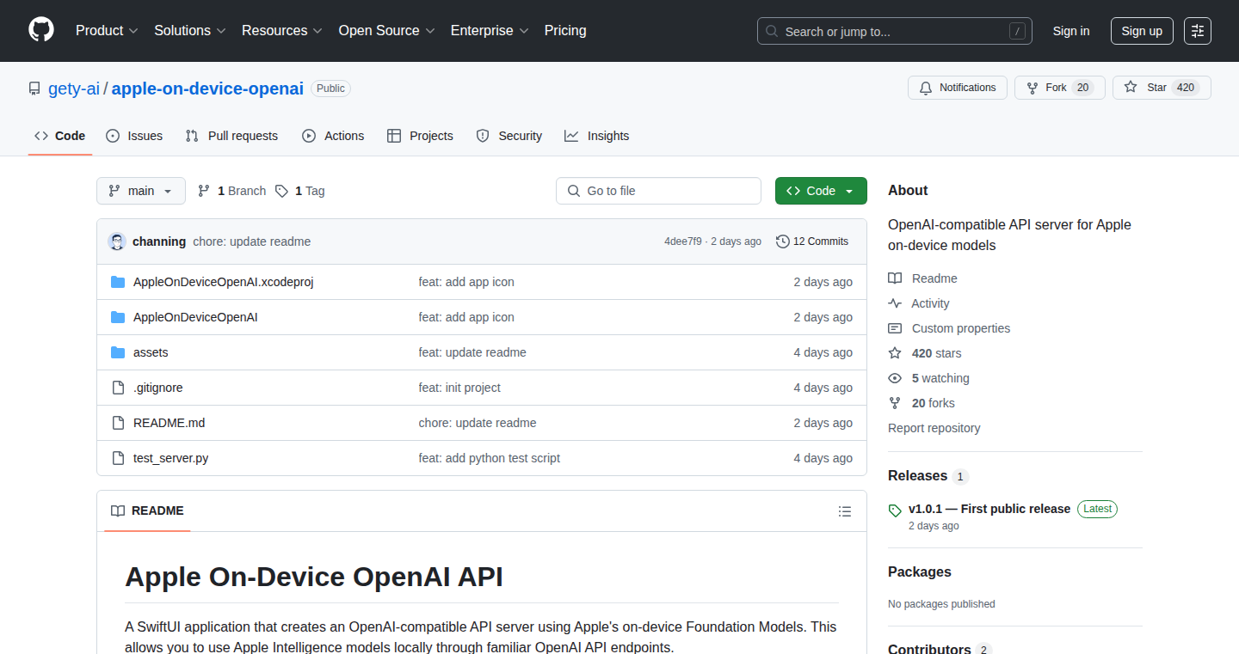Expand the Solutions menu
This screenshot has width=1239, height=654.
click(190, 30)
